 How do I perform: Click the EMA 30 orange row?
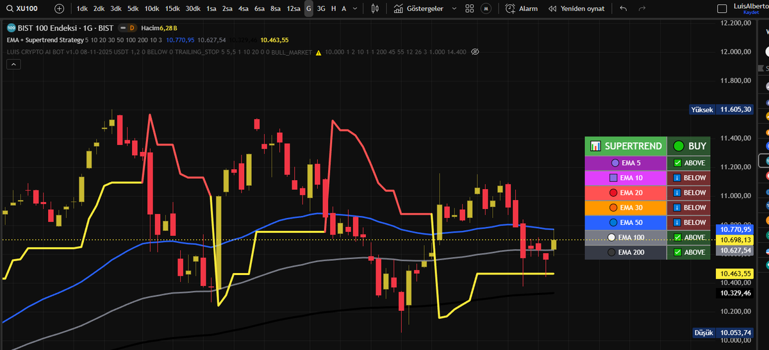[x=626, y=208]
